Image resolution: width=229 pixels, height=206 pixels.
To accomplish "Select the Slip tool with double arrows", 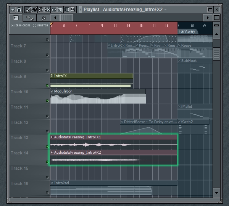I will click(54, 10).
